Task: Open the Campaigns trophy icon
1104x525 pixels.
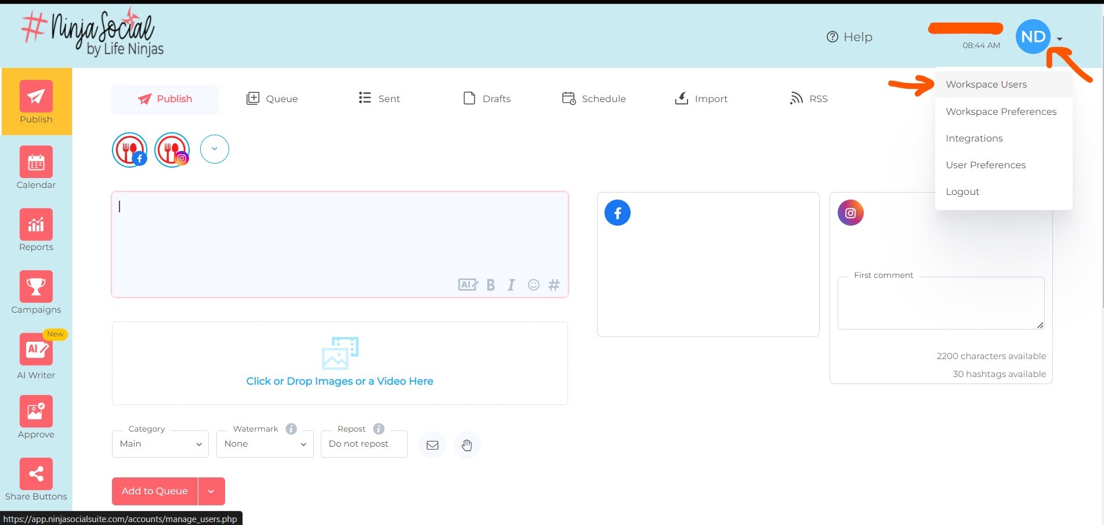Action: pyautogui.click(x=36, y=287)
